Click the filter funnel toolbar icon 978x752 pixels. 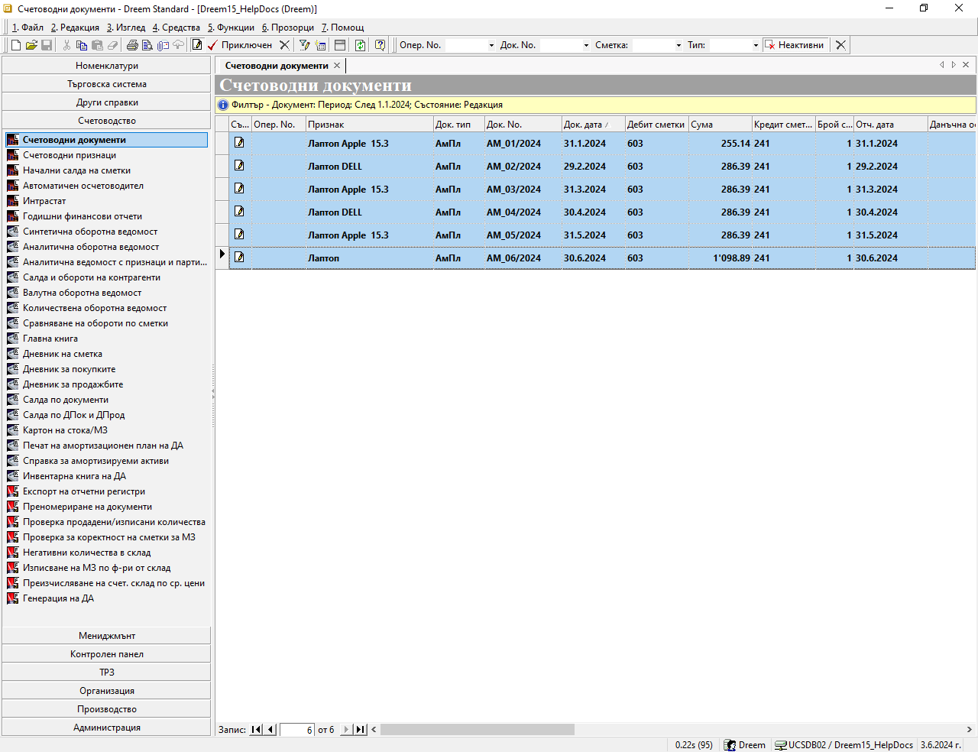pos(304,45)
